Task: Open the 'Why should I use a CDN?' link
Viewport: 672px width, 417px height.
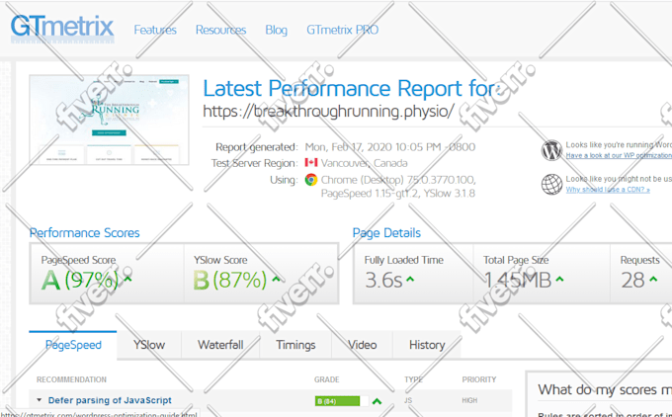Action: click(608, 190)
